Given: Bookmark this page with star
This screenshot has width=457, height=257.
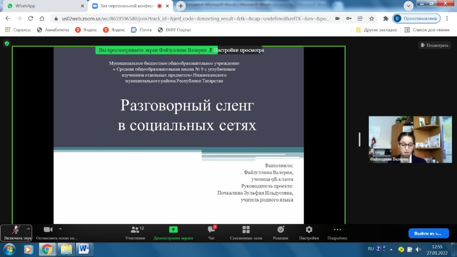Looking at the screenshot, I should point(372,18).
